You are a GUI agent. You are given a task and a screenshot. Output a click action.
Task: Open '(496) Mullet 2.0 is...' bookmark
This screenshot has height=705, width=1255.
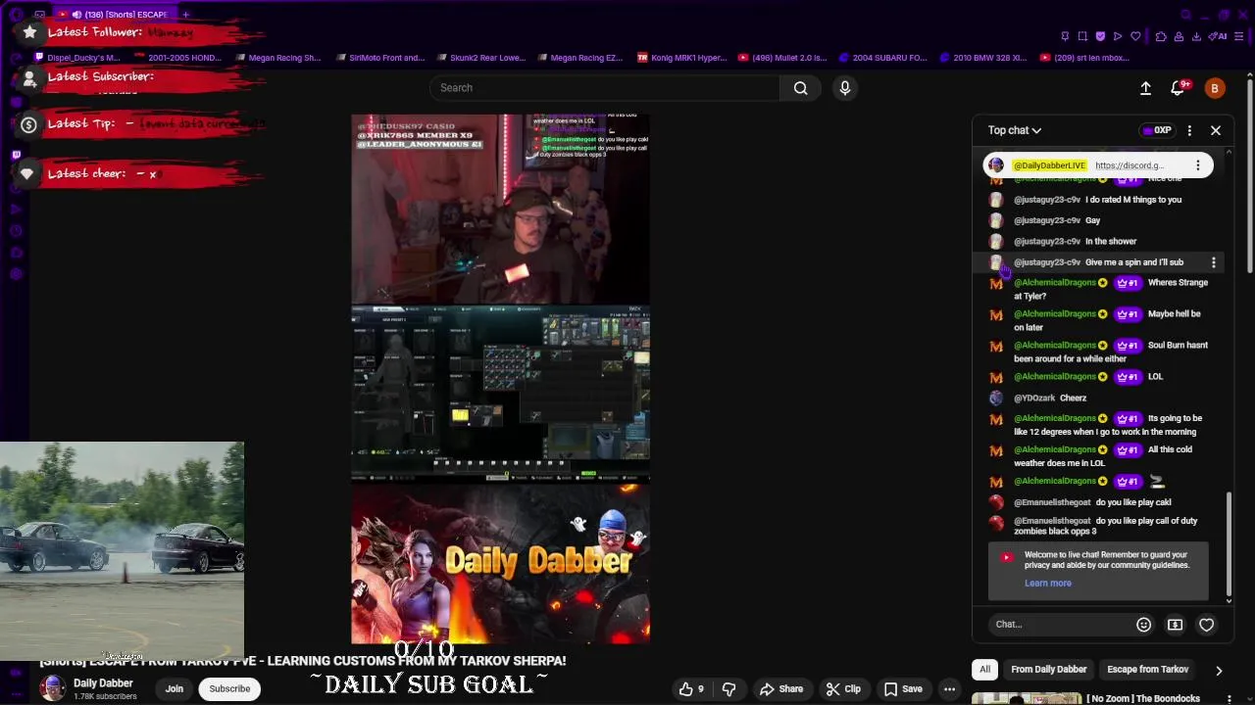(x=781, y=58)
